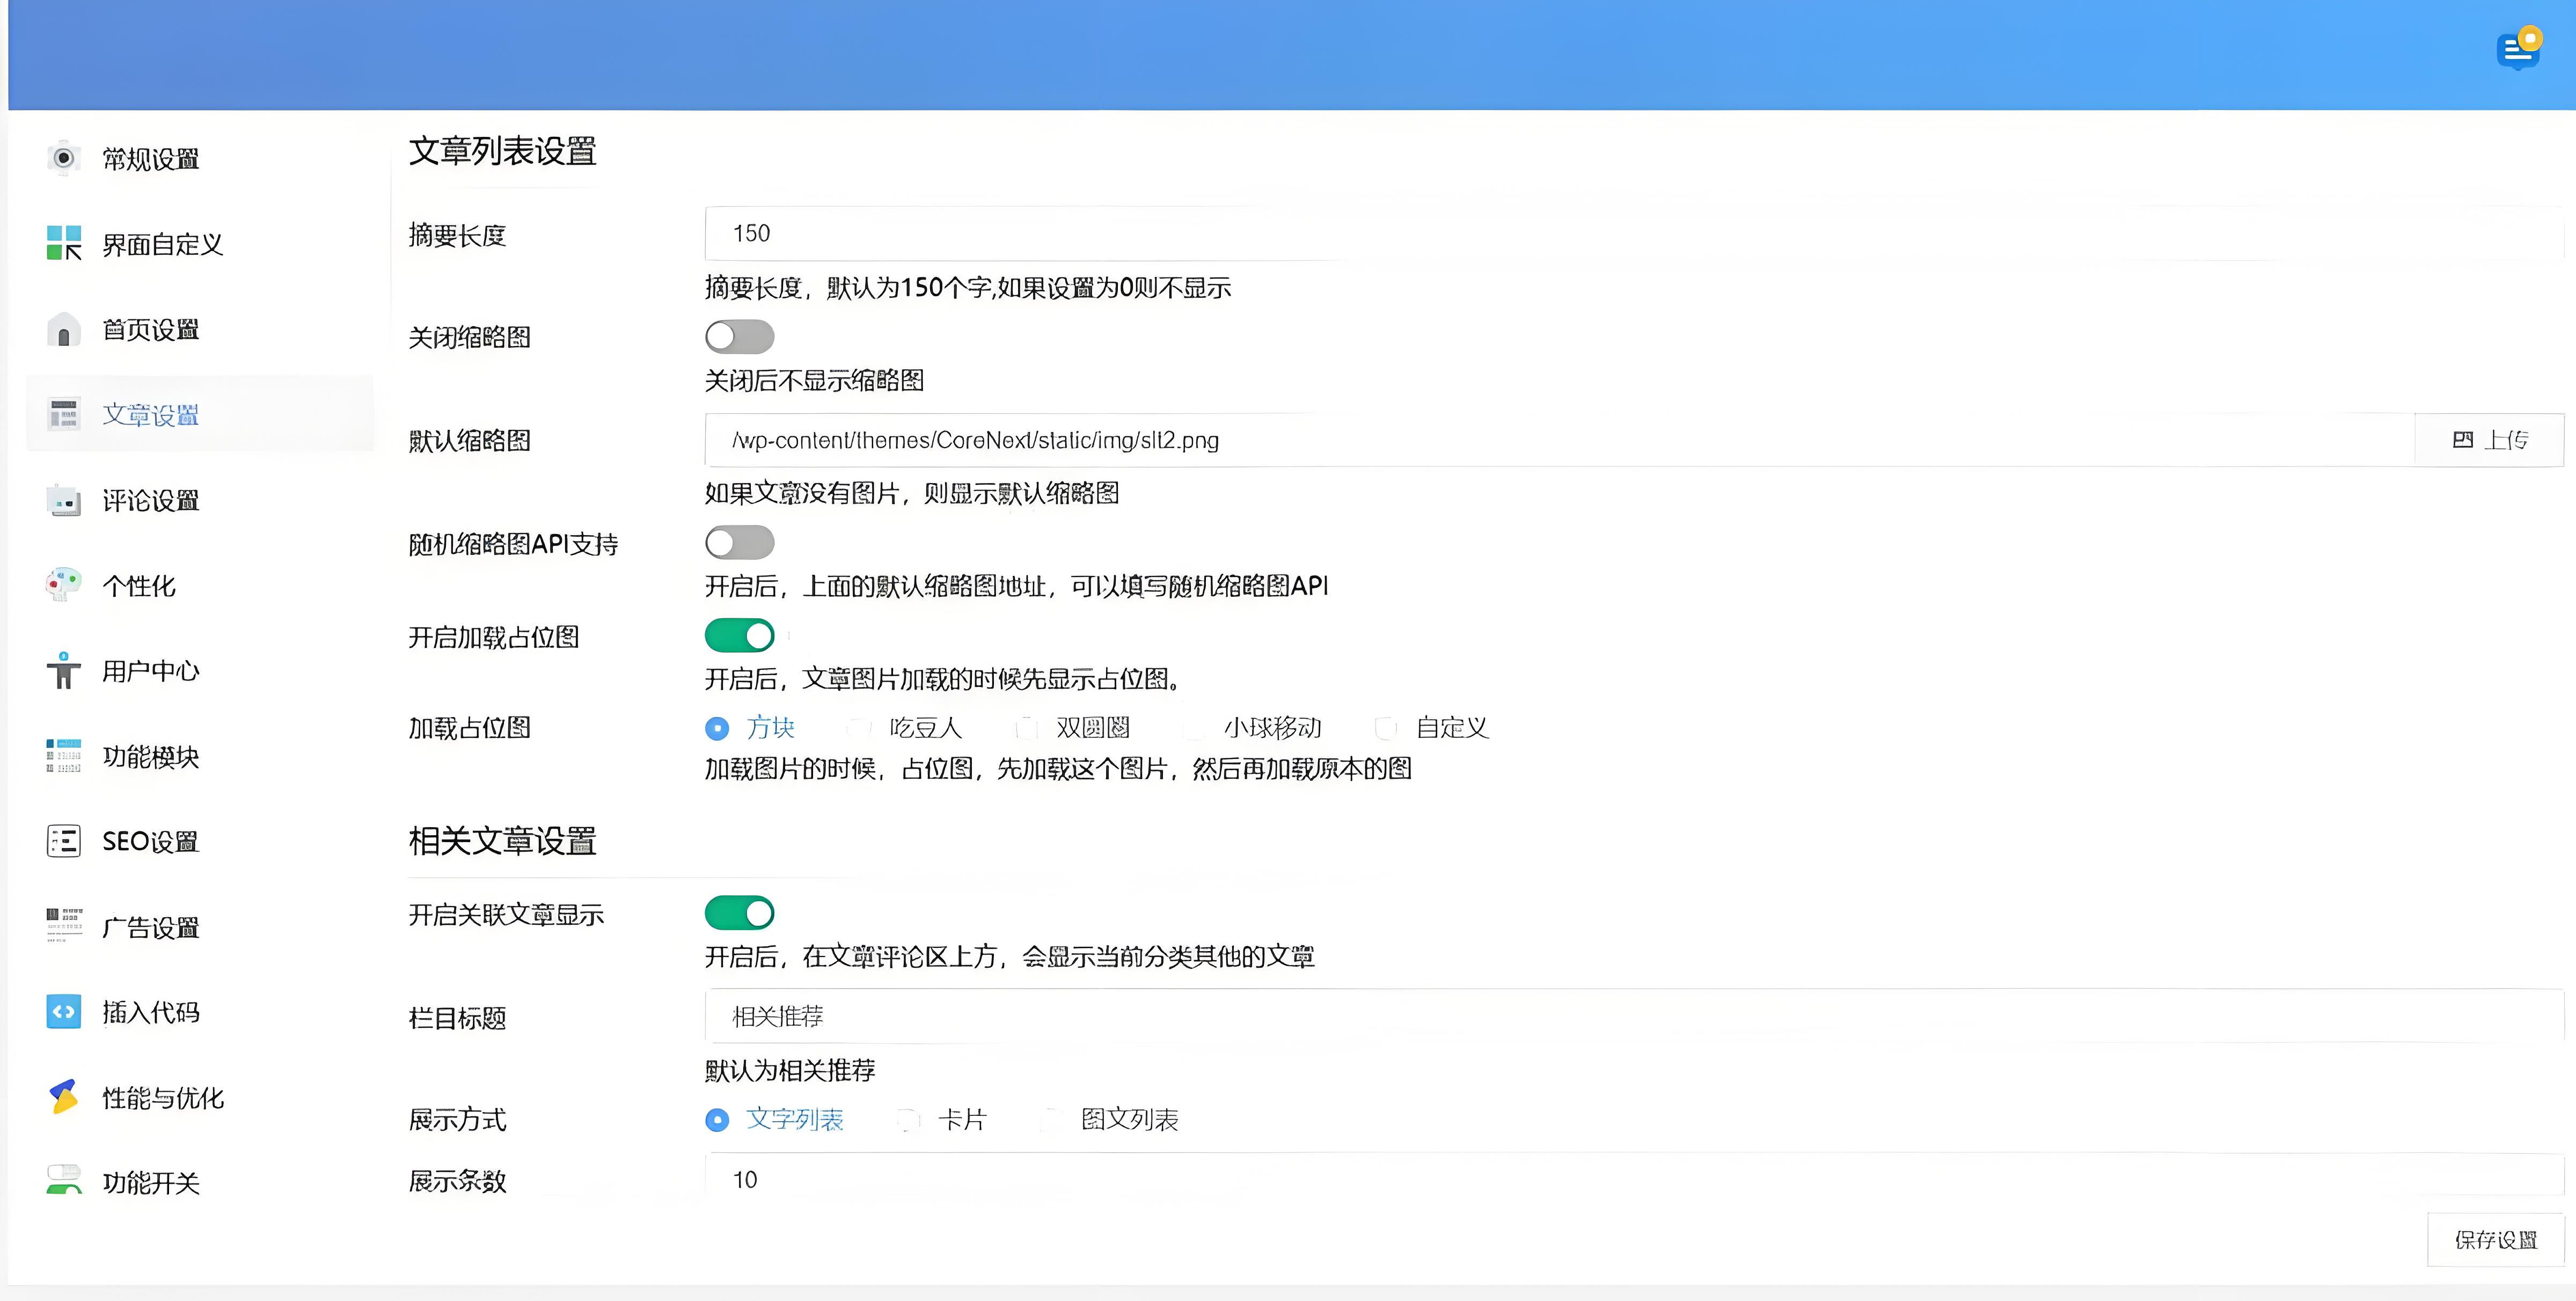This screenshot has width=2576, height=1301.
Task: Open 个性化 settings label
Action: pyautogui.click(x=139, y=586)
